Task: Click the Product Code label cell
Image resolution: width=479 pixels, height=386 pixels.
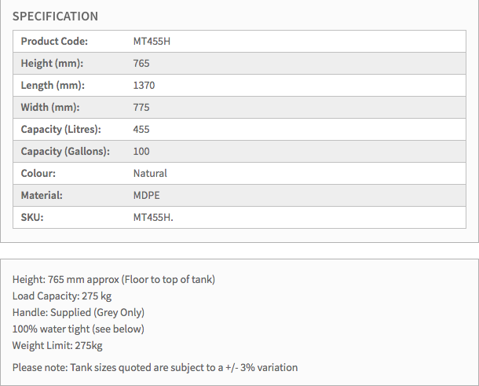Action: [x=54, y=41]
